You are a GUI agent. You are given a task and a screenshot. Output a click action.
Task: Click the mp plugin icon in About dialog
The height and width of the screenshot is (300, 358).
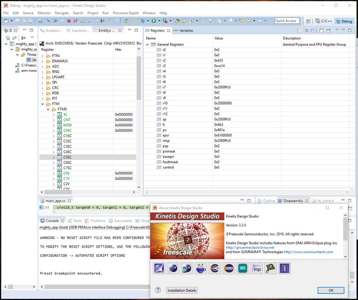256,268
